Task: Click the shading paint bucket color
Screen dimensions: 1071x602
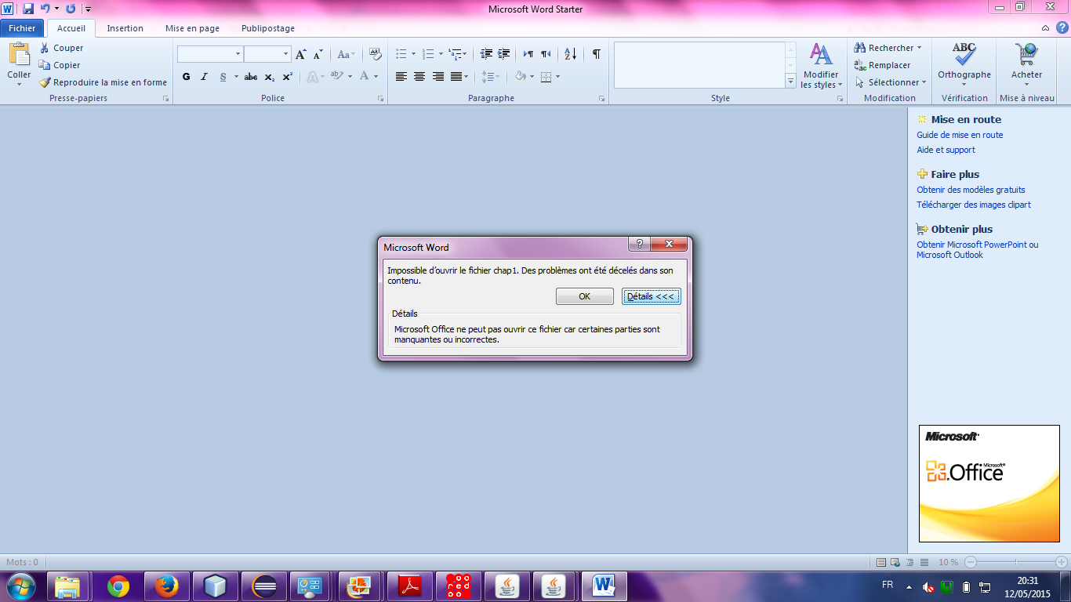Action: [x=520, y=77]
